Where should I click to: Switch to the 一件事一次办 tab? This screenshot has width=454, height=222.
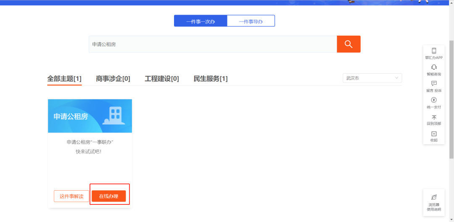[201, 21]
